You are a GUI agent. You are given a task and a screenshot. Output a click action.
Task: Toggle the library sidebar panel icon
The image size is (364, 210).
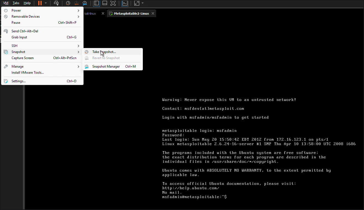(x=96, y=3)
